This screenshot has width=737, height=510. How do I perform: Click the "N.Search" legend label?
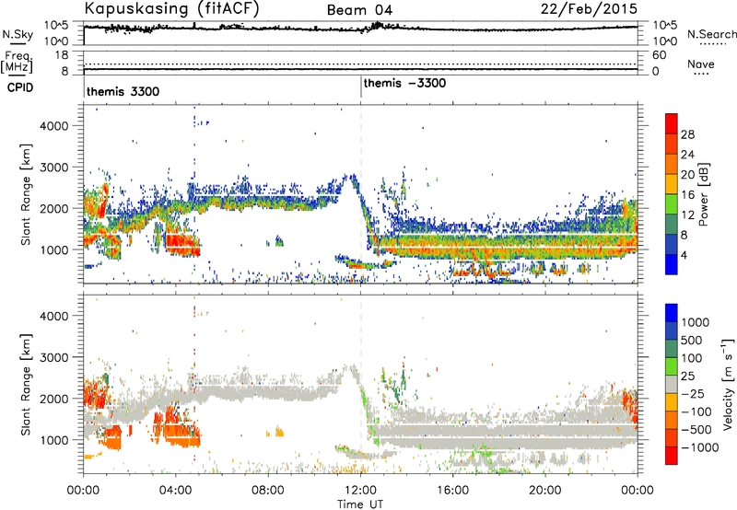tap(711, 34)
